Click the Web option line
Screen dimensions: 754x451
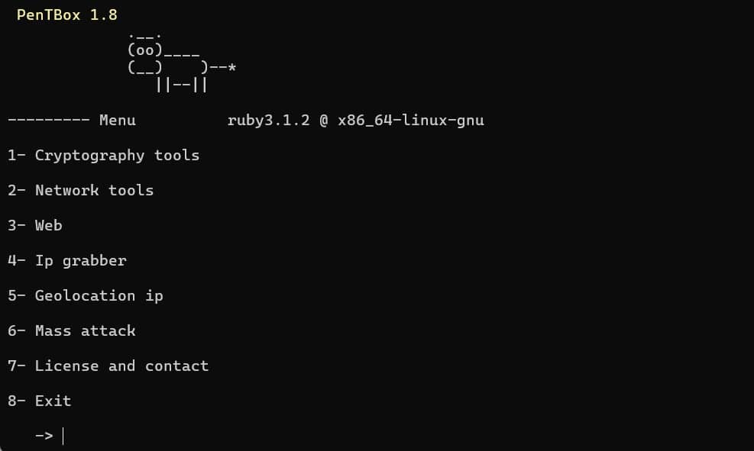coord(34,226)
